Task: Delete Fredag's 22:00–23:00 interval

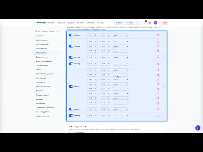Action: [158, 103]
